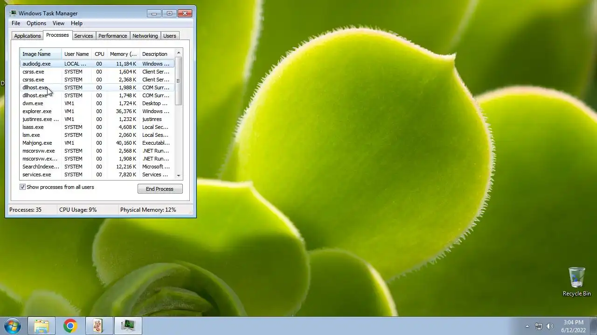This screenshot has width=597, height=335.
Task: Select csrss.exe with 1,604 K memory
Action: pyautogui.click(x=97, y=72)
